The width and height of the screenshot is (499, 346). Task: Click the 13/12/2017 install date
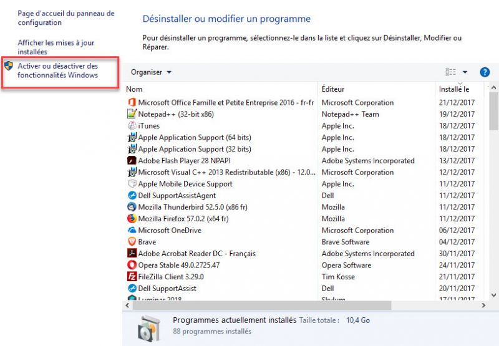tap(457, 161)
